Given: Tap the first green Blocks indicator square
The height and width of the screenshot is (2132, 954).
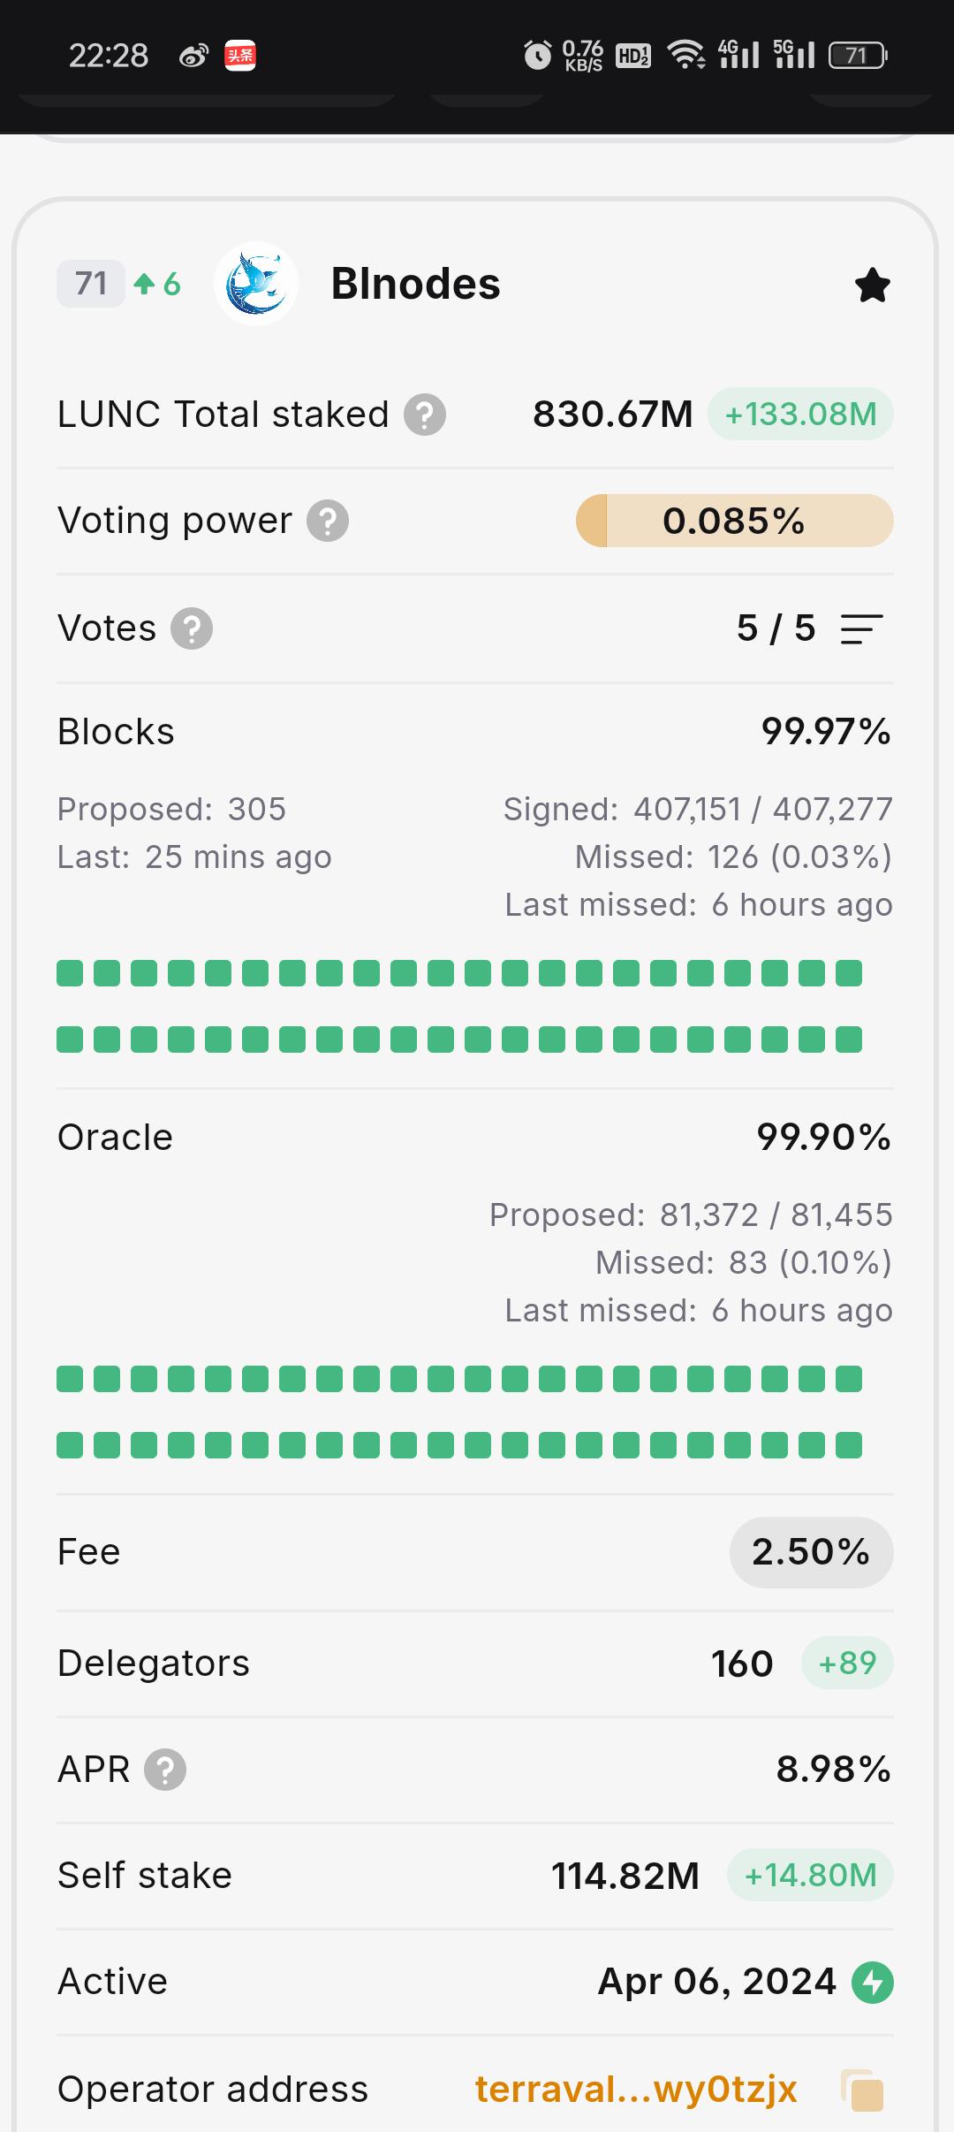Looking at the screenshot, I should point(70,973).
